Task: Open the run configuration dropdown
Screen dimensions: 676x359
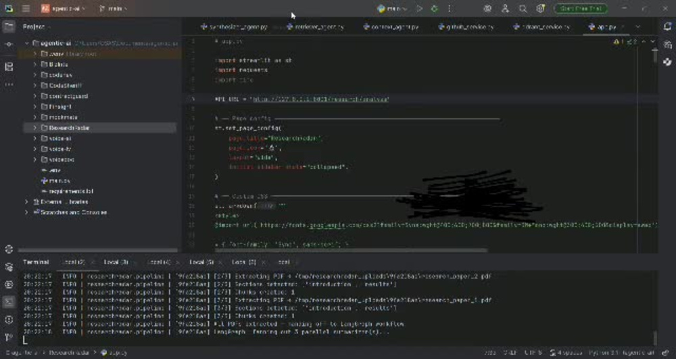Action: click(392, 9)
